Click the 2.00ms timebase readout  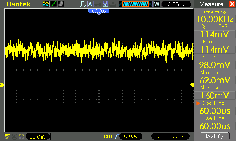176,4
